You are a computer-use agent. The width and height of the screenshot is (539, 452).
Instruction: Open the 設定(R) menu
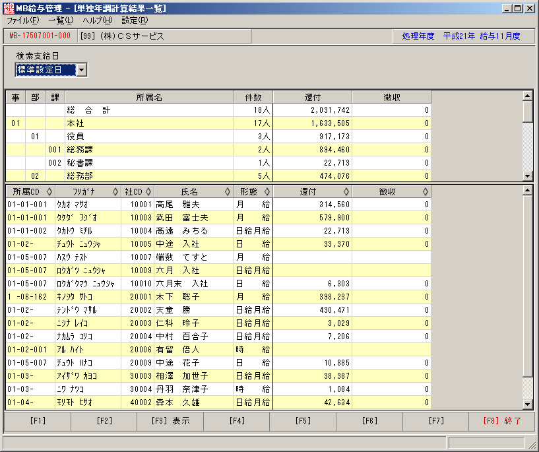(135, 20)
